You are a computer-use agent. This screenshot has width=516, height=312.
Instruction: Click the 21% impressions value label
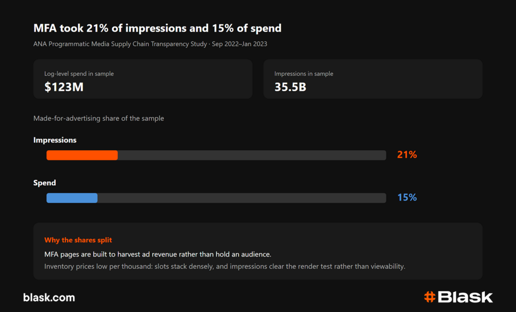(407, 155)
